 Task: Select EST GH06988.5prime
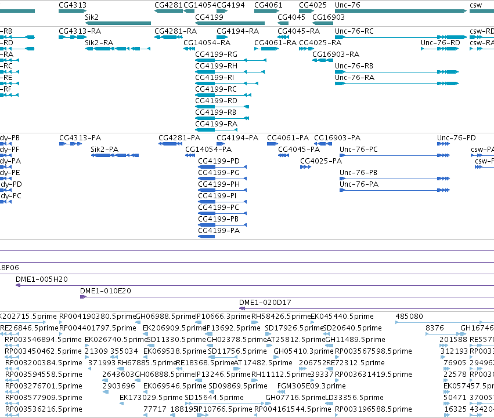[165, 317]
